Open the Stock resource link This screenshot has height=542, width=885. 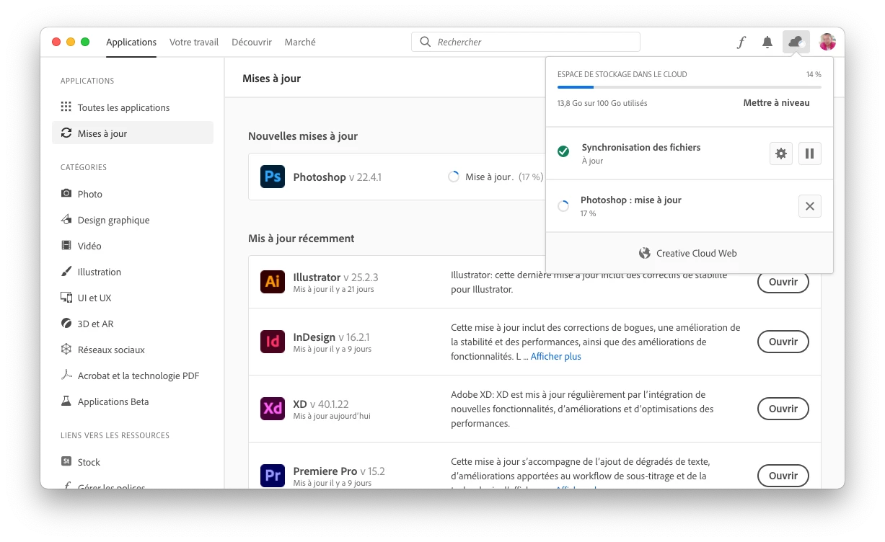133,462
